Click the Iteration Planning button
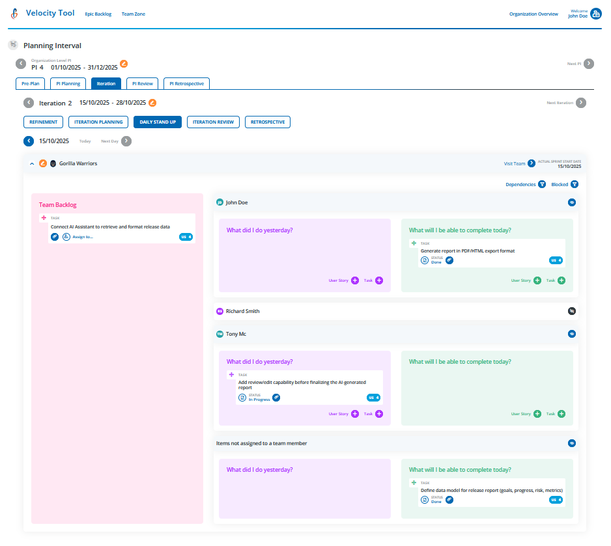Viewport: 611px width, 546px height. tap(98, 122)
